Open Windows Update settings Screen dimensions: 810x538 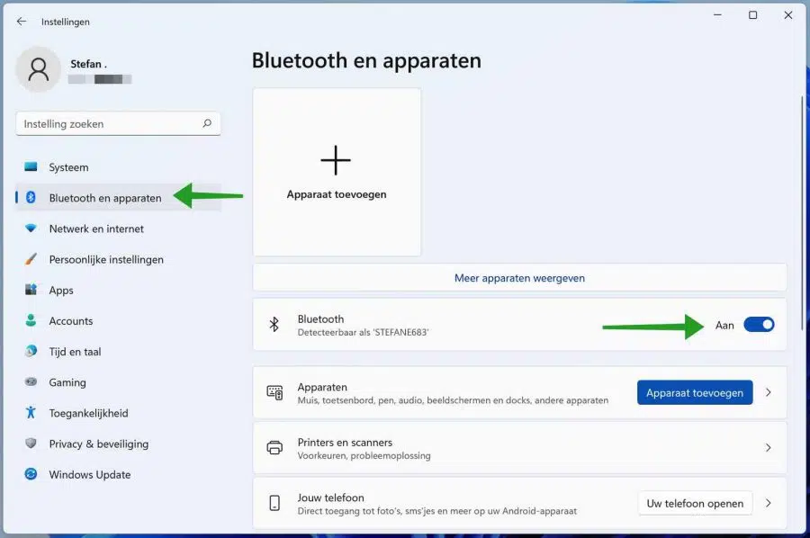coord(118,474)
